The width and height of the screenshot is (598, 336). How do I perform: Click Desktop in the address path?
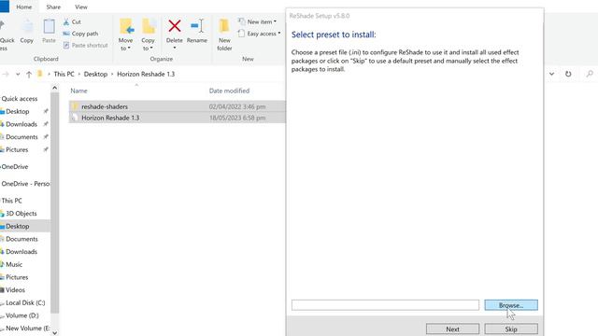(95, 74)
